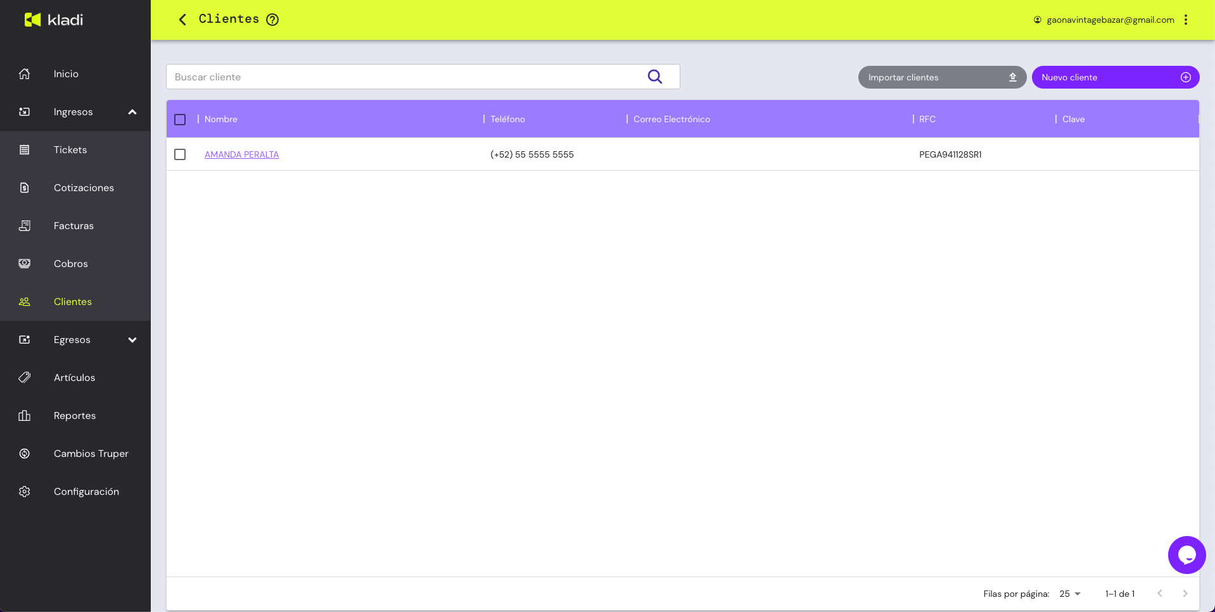This screenshot has width=1215, height=612.
Task: Open Facturas in the sidebar
Action: [x=73, y=226]
